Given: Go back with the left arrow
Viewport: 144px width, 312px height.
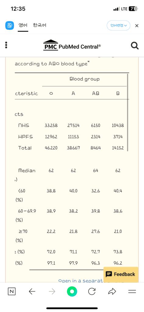Looking at the screenshot, I should pyautogui.click(x=32, y=292).
